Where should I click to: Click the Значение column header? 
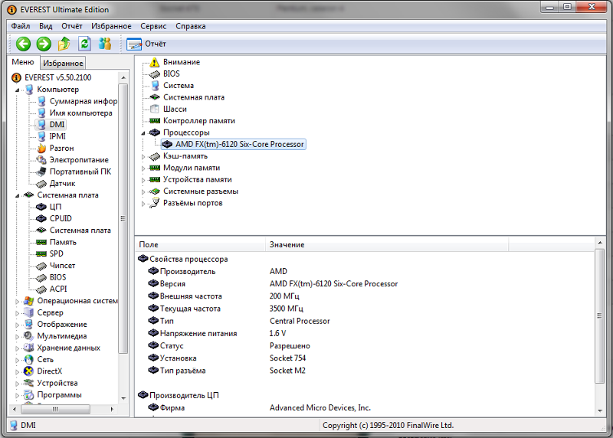pos(388,244)
